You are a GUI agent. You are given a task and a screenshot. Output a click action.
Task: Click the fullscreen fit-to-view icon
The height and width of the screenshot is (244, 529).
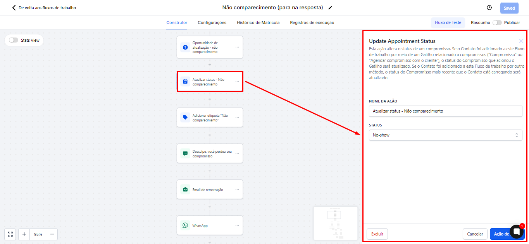(x=10, y=234)
